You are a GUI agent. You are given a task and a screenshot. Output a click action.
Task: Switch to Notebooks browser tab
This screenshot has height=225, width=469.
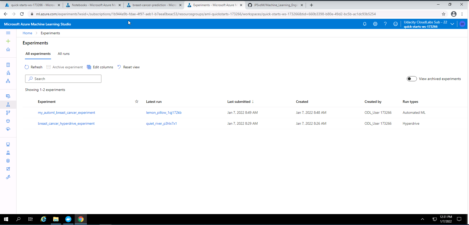pyautogui.click(x=93, y=5)
